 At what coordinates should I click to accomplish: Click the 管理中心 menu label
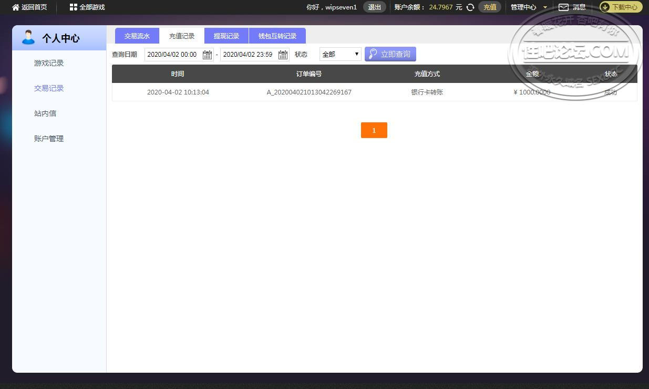point(523,7)
